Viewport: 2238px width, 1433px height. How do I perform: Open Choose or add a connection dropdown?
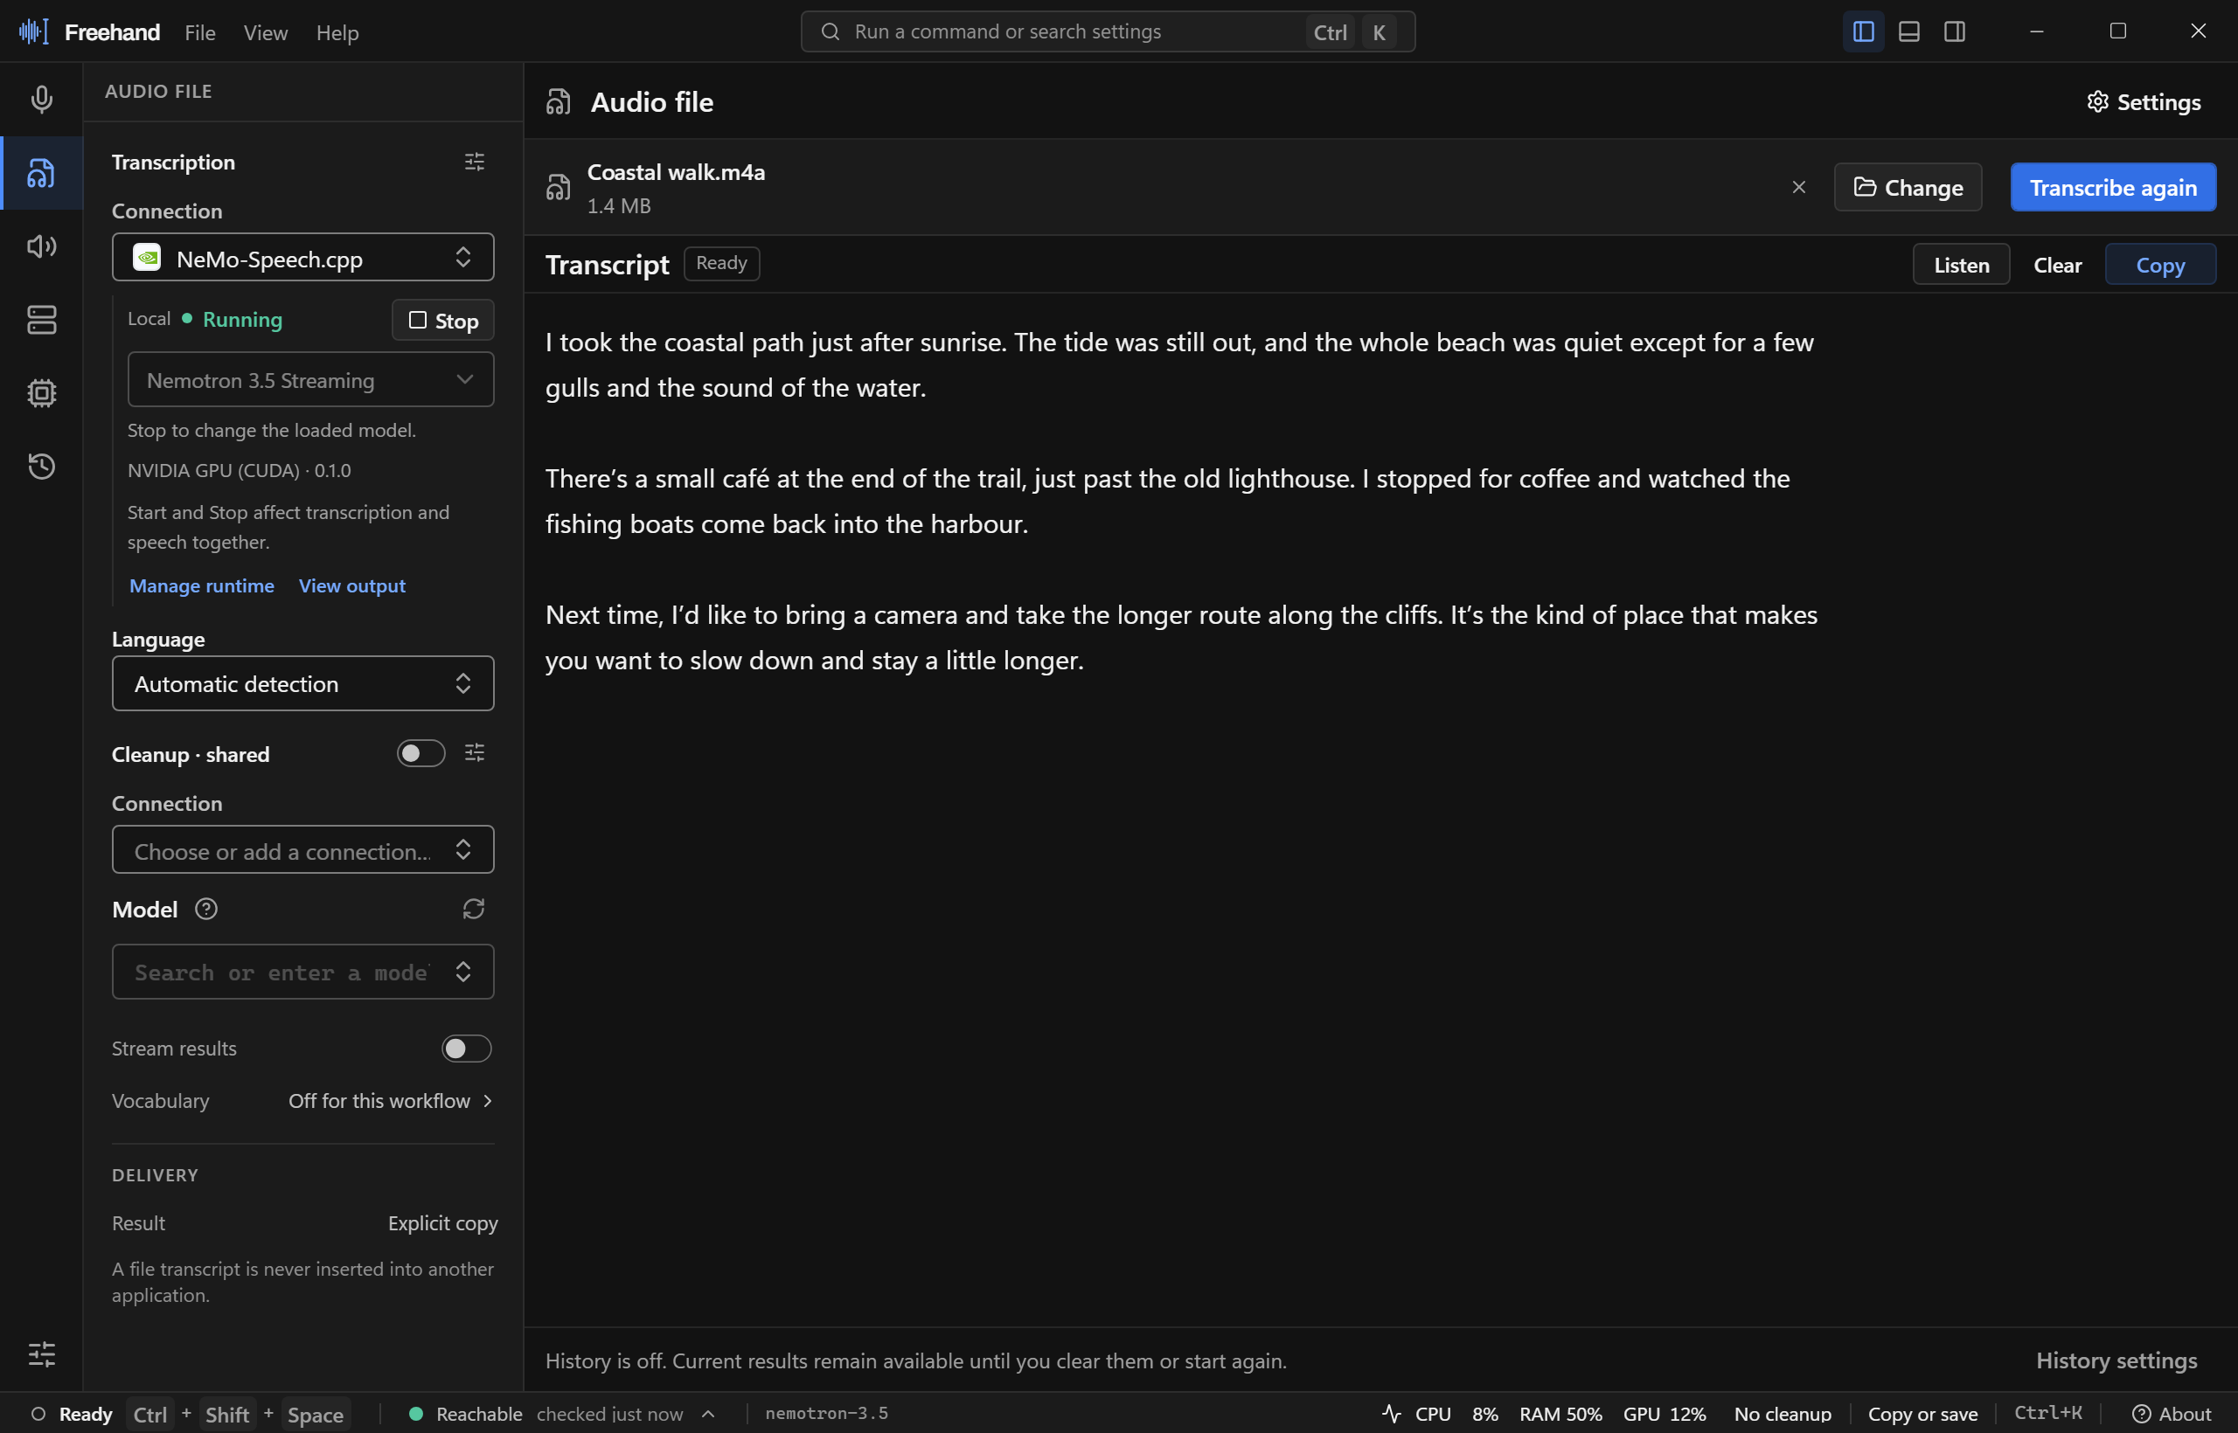302,849
